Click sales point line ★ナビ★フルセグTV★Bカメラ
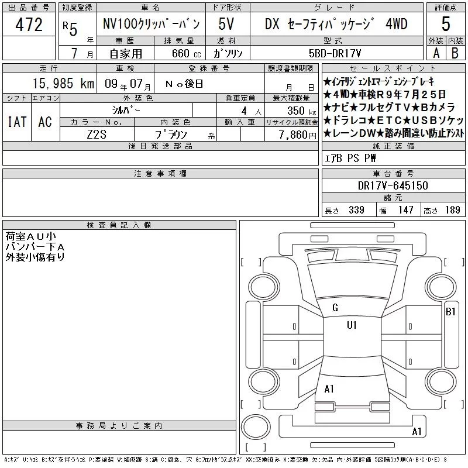Viewport: 468px width, 468px height. coord(390,108)
